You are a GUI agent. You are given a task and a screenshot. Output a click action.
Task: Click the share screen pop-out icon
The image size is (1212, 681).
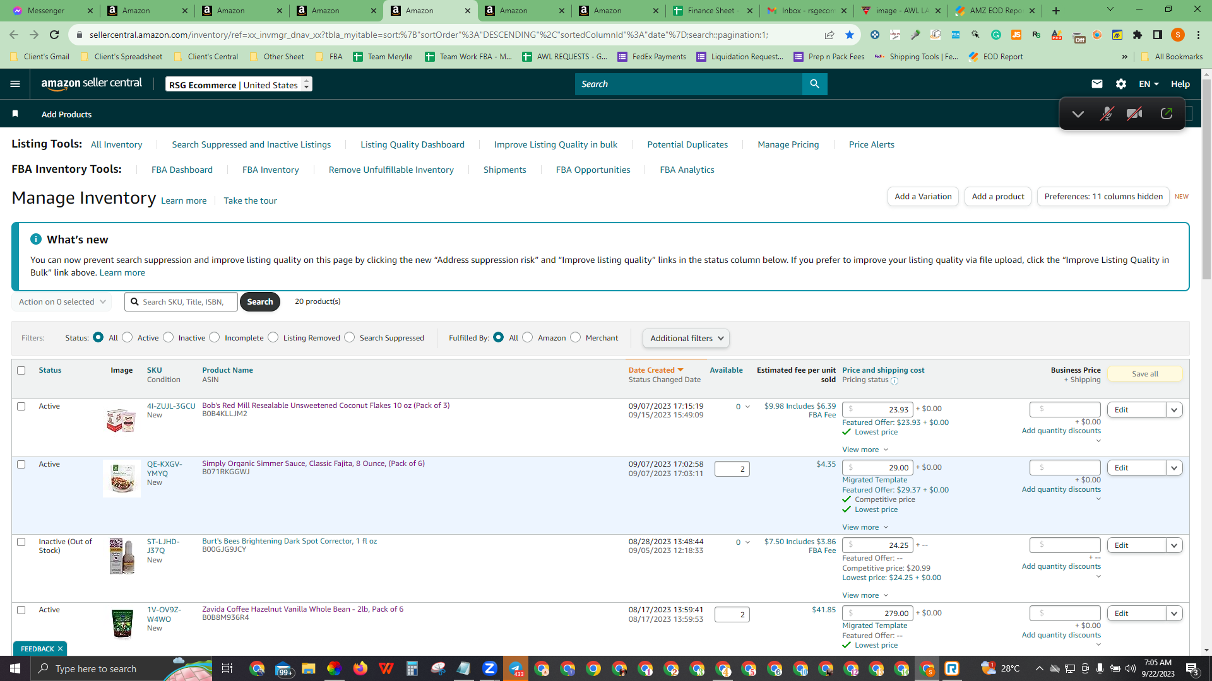[x=1167, y=113]
